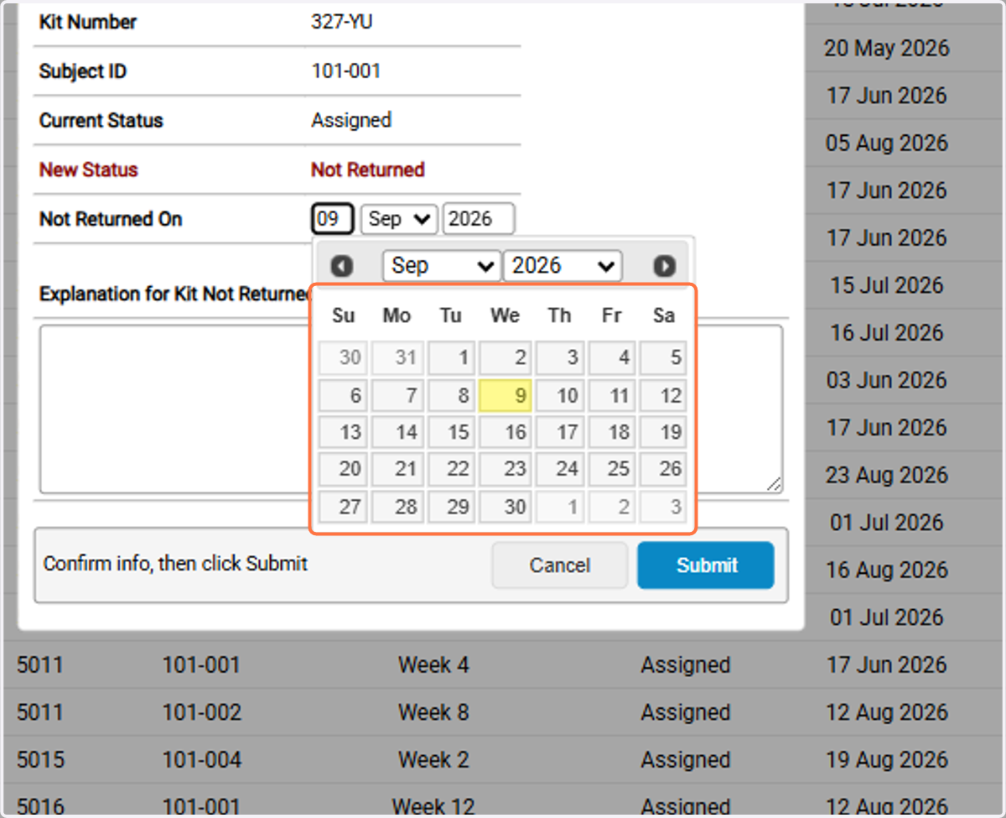Select September 16 in the calendar

click(506, 432)
